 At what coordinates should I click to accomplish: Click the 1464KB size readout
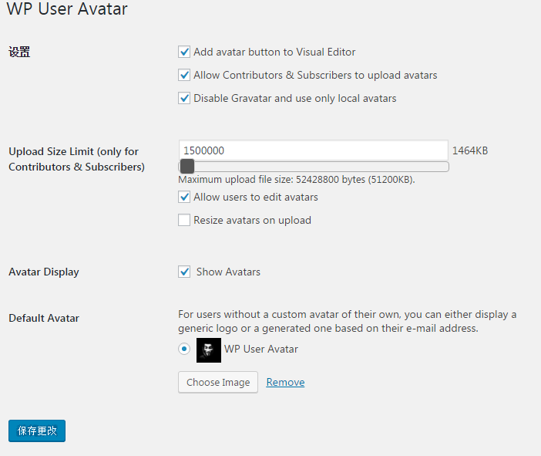coord(470,151)
